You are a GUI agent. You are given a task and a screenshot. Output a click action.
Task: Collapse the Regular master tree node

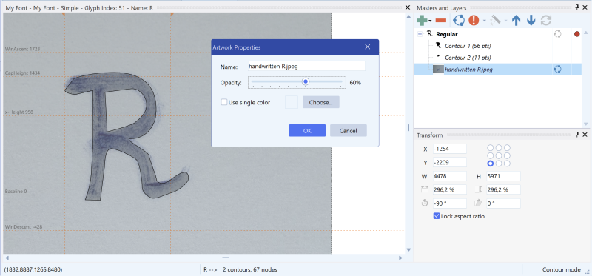pos(420,34)
